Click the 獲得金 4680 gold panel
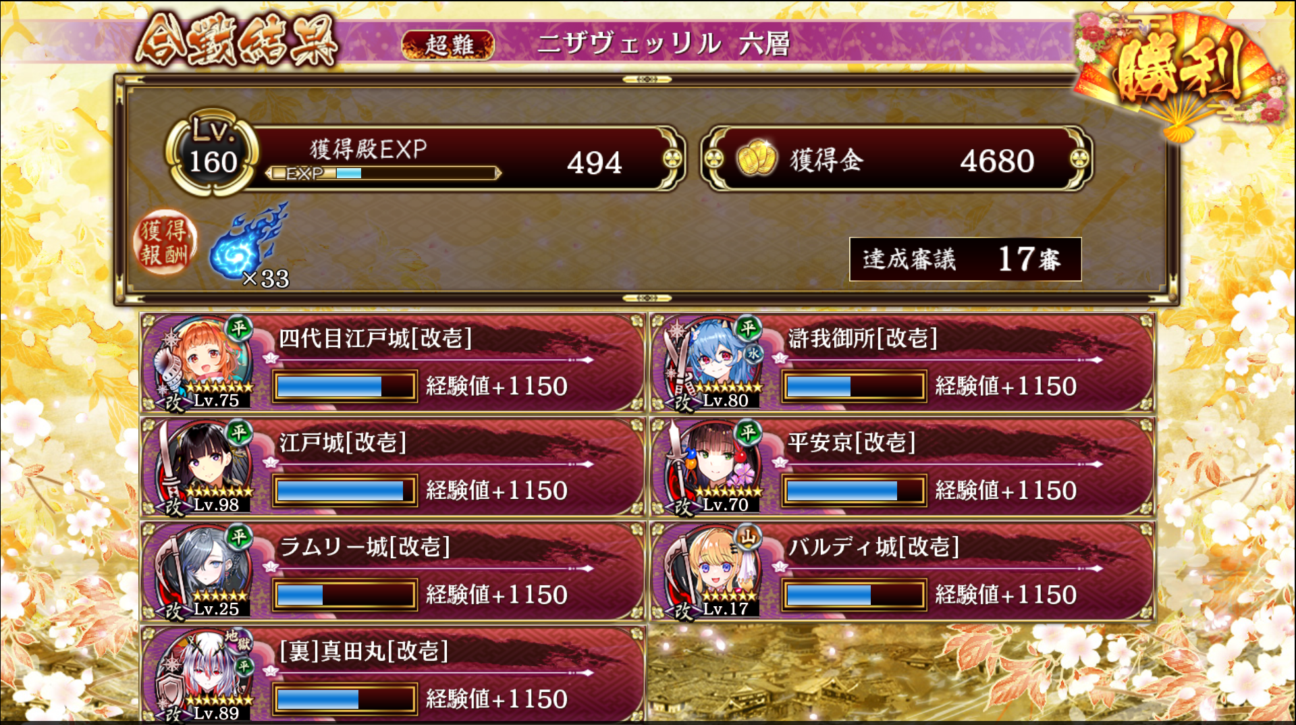 click(896, 159)
